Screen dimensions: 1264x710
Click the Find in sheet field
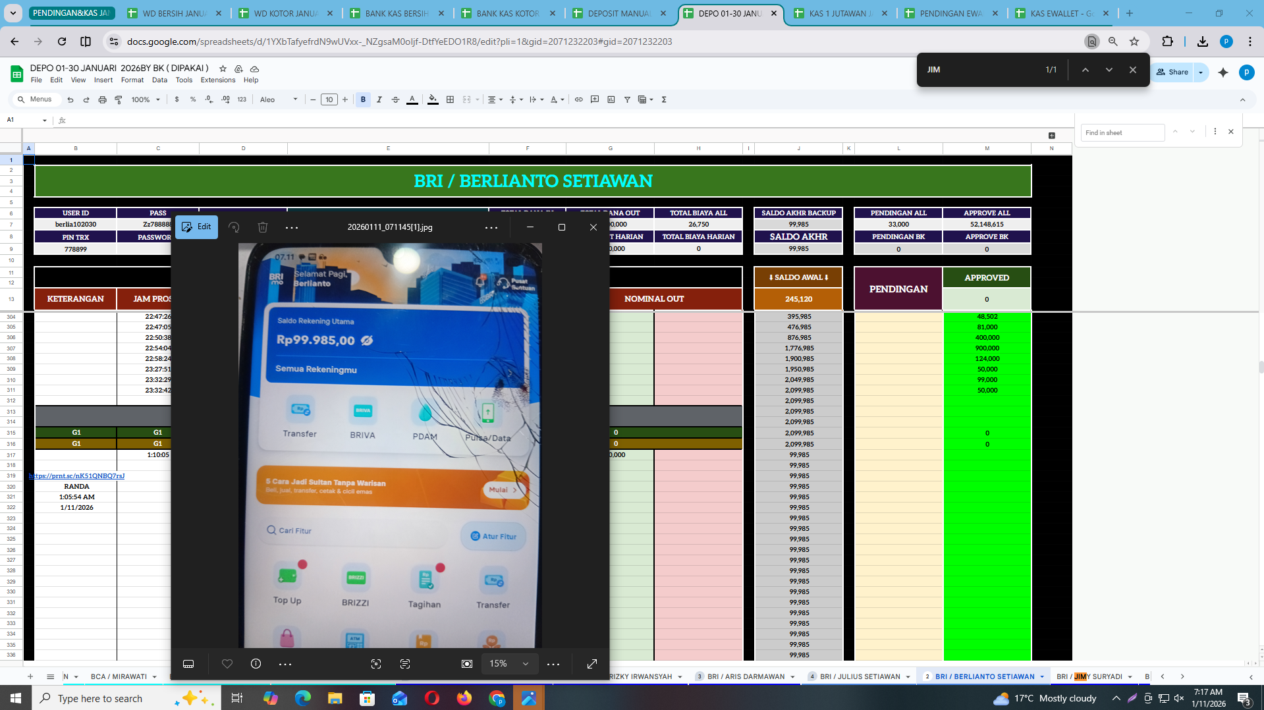pyautogui.click(x=1122, y=132)
